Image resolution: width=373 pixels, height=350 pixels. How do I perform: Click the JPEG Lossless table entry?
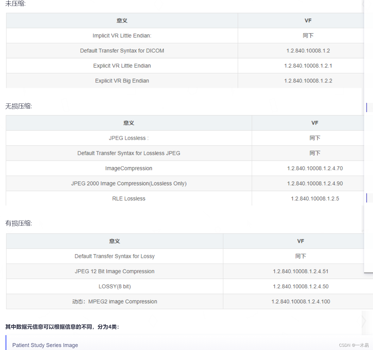[128, 138]
